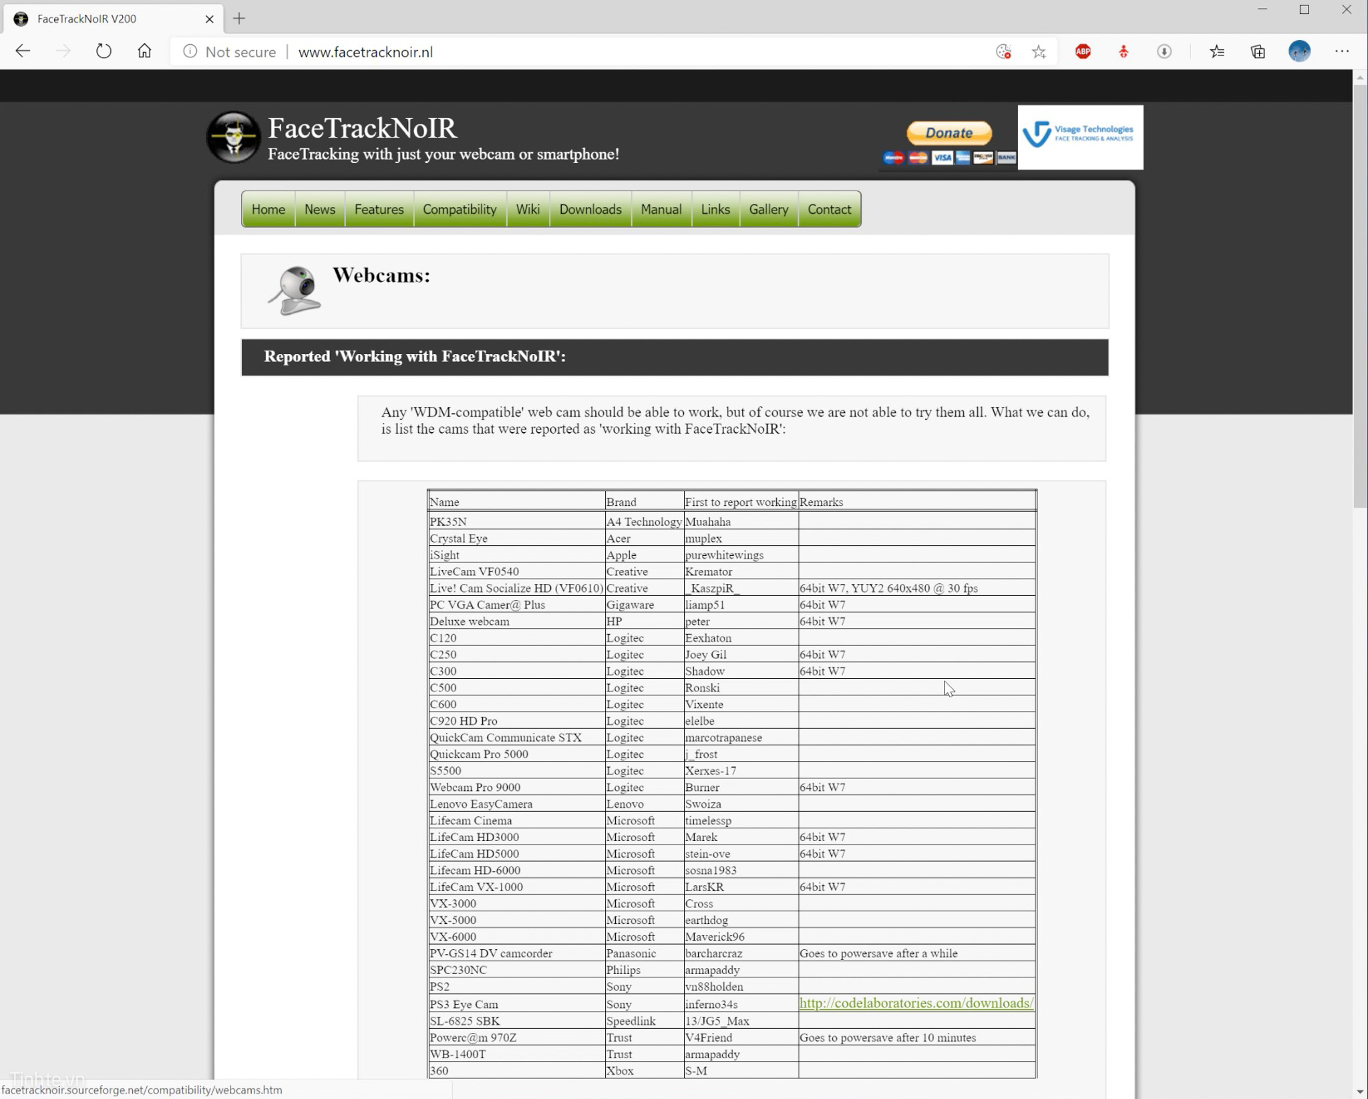This screenshot has height=1099, width=1368.
Task: Click the 'Deluxe webcam' table cell
Action: pyautogui.click(x=516, y=621)
